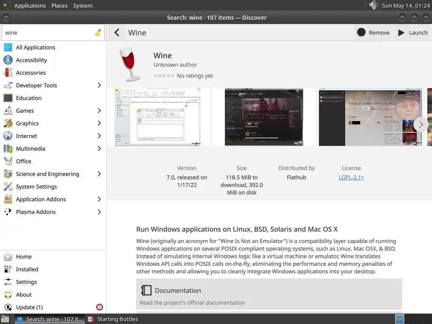
Task: Expand the Multimedia subcategories arrow
Action: coord(99,149)
